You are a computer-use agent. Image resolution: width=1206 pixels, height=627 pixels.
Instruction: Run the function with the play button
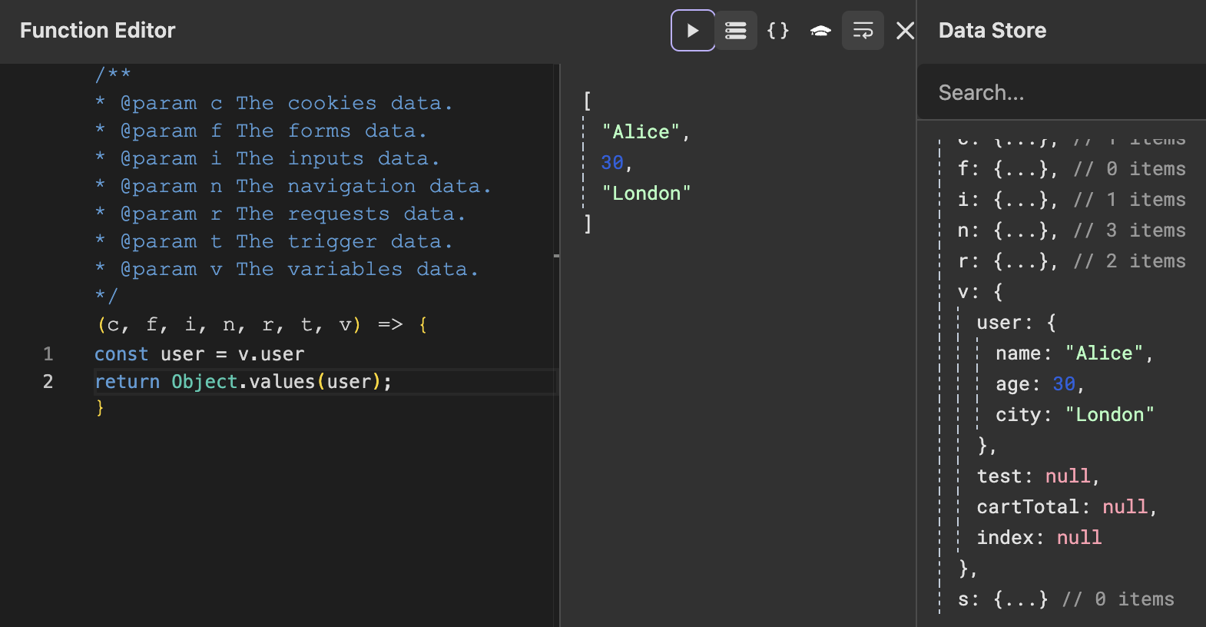click(693, 31)
